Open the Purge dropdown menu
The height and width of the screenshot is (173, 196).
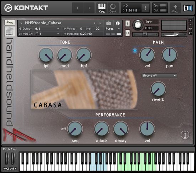pos(113,29)
